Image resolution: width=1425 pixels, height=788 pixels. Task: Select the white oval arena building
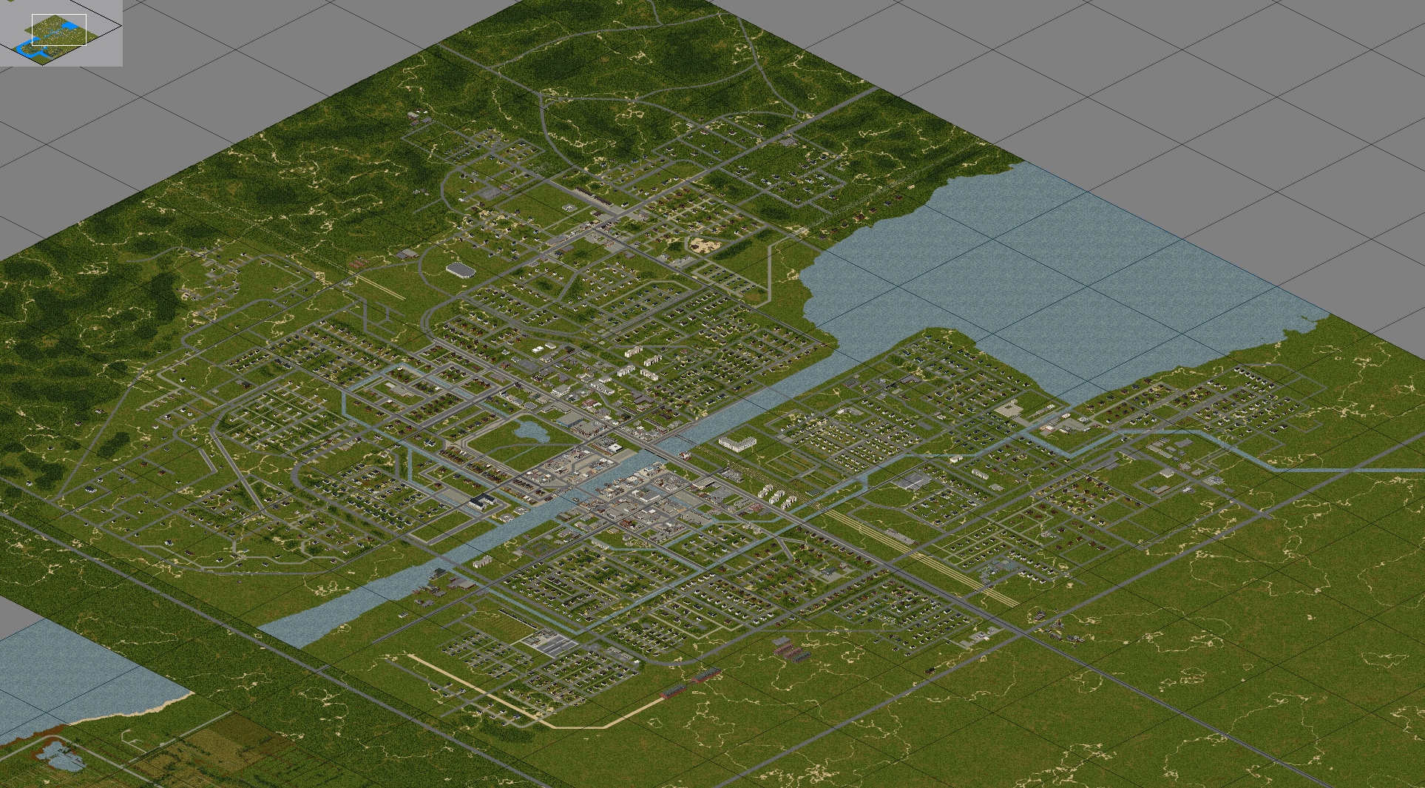click(460, 270)
